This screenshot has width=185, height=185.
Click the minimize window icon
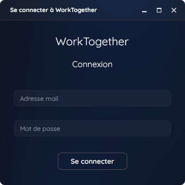click(x=144, y=10)
